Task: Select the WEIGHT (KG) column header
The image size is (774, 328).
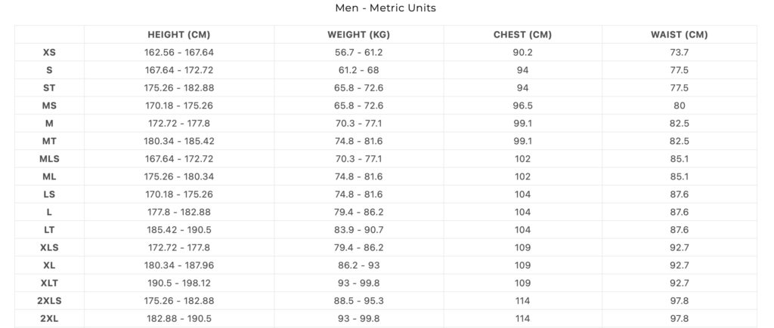Action: tap(359, 35)
